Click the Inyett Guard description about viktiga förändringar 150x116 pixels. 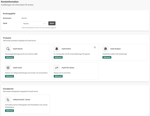click(26, 73)
